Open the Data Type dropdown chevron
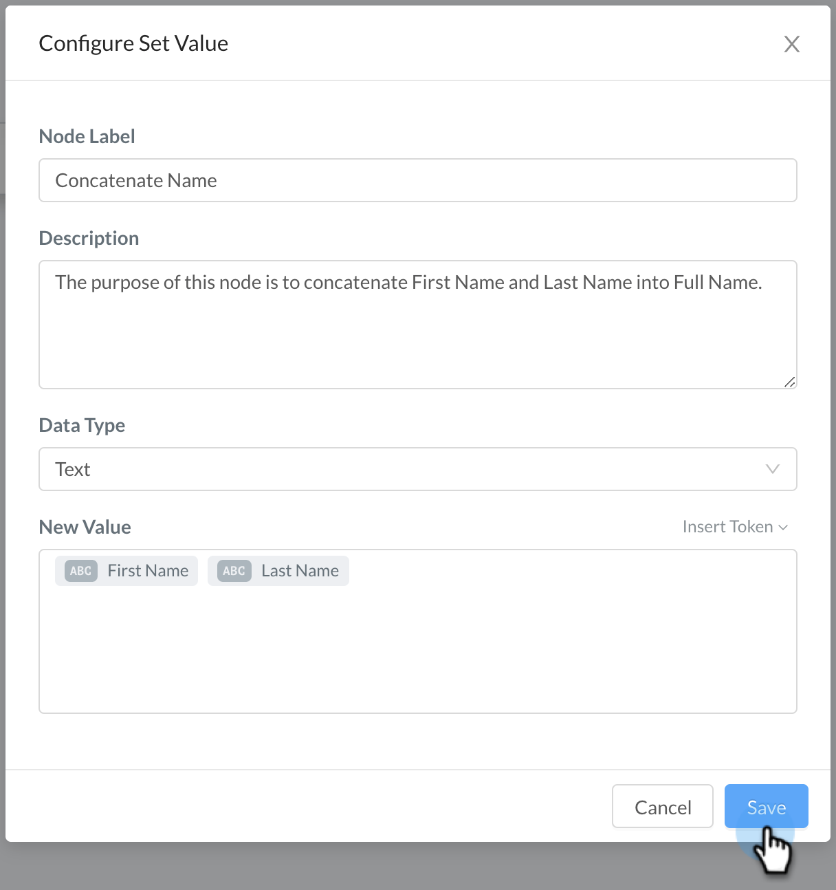Image resolution: width=836 pixels, height=890 pixels. click(x=772, y=469)
